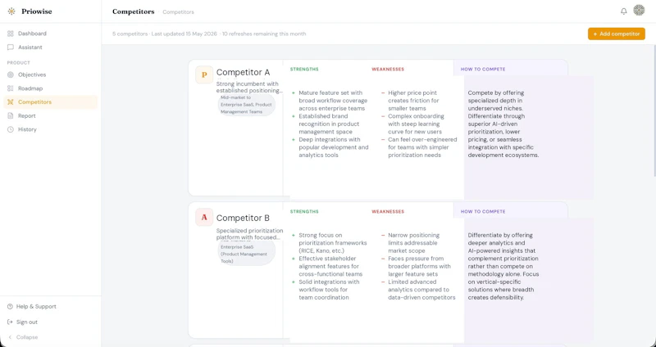Open the Competitor B card title

243,218
